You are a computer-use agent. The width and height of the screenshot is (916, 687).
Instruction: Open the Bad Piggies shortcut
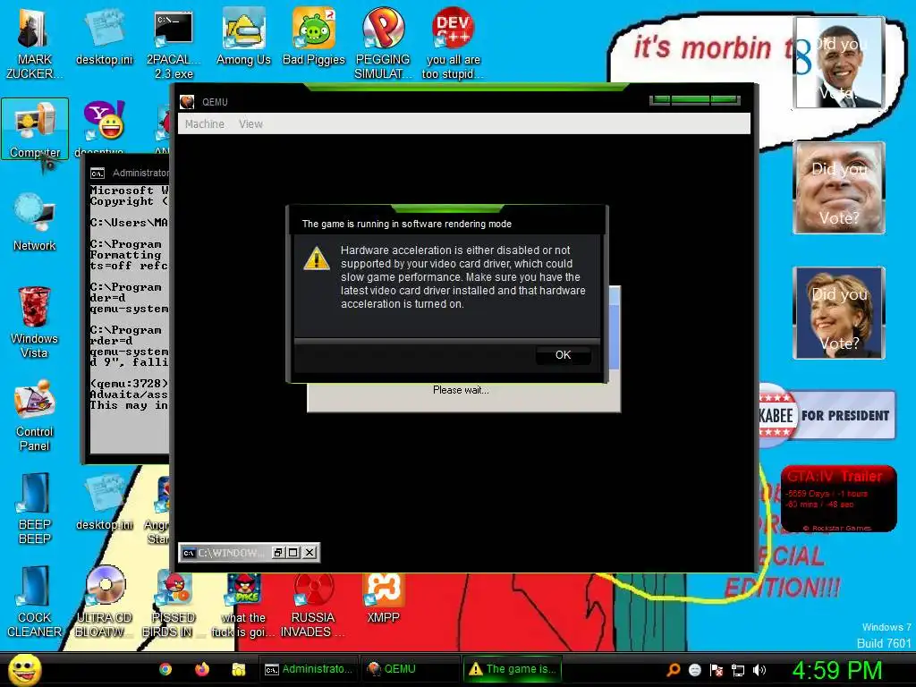[314, 36]
